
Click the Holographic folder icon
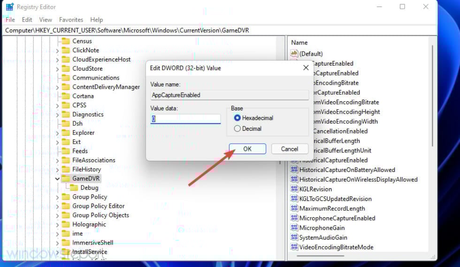tap(66, 224)
